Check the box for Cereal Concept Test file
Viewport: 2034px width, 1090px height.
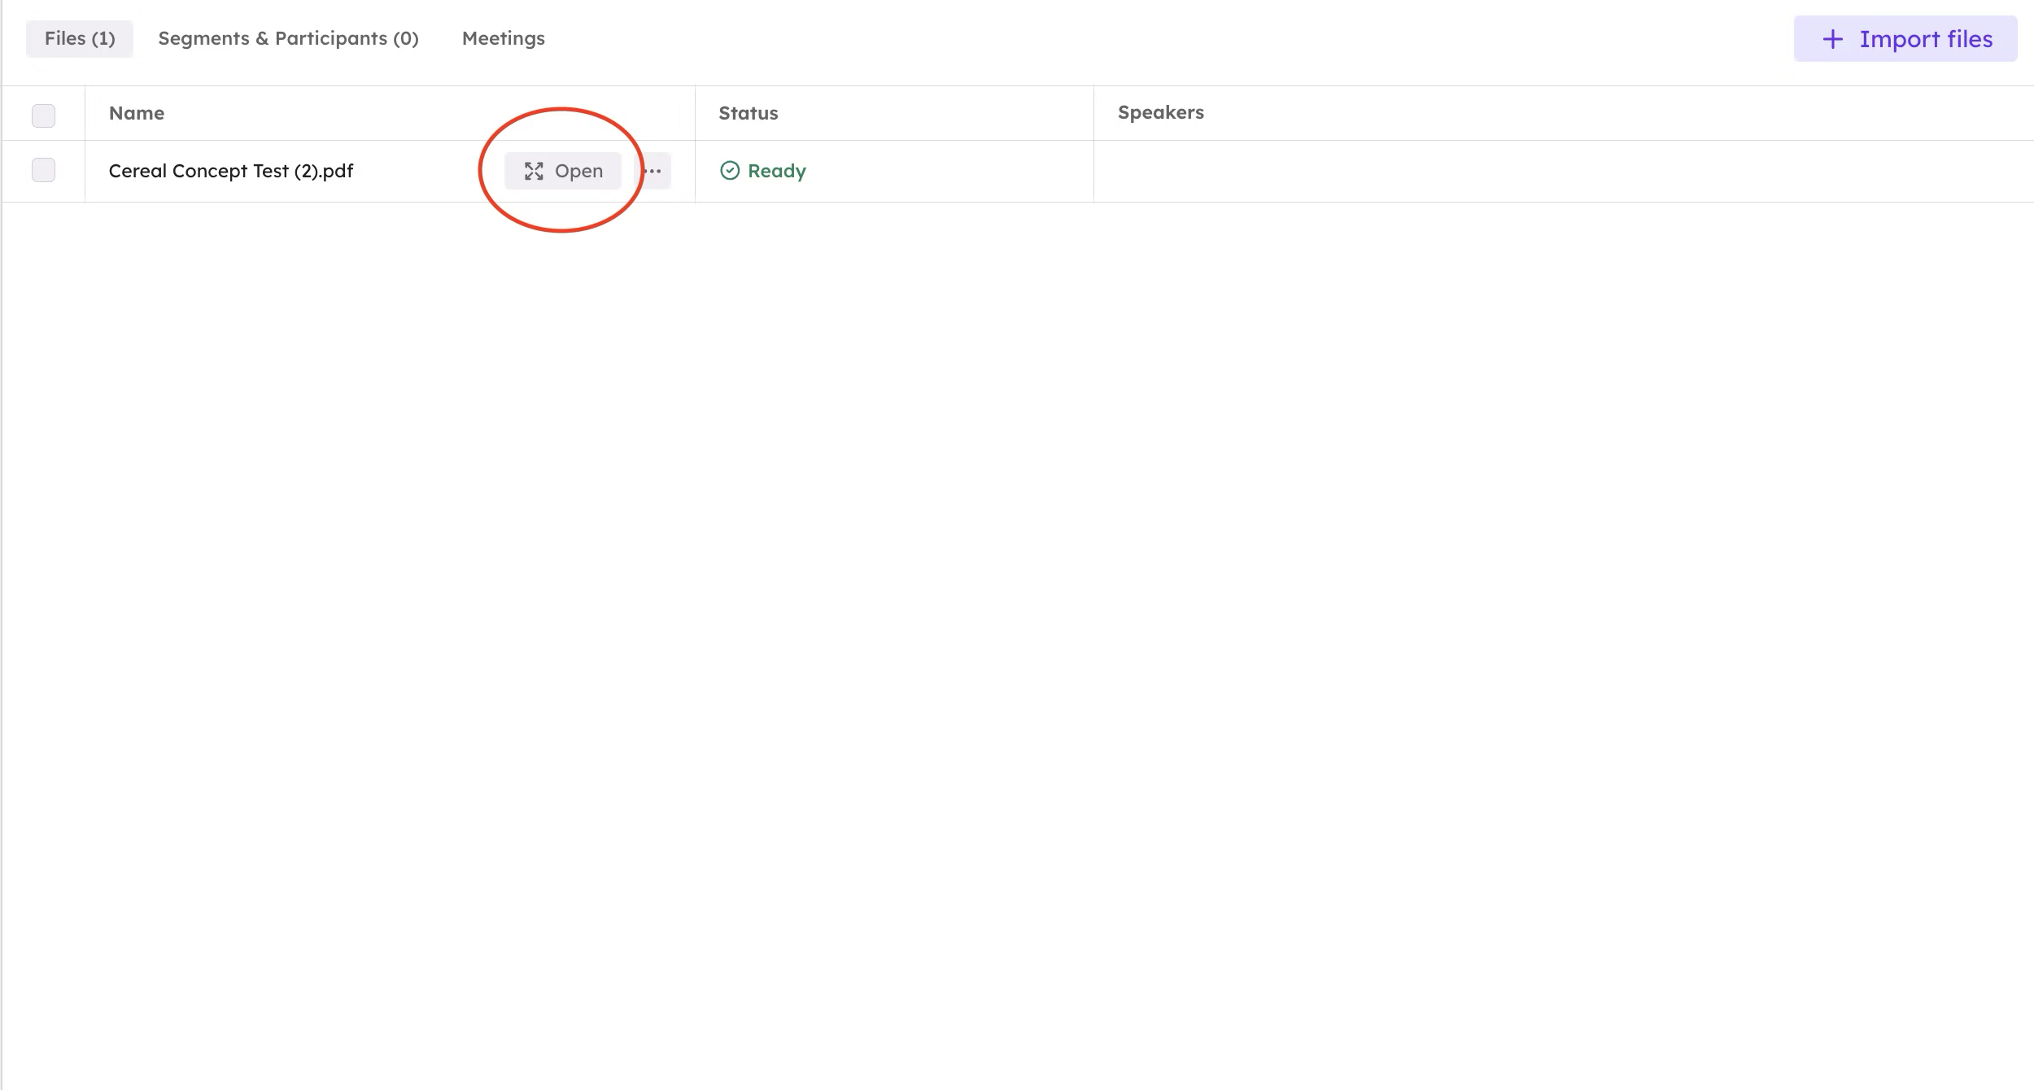click(x=43, y=170)
